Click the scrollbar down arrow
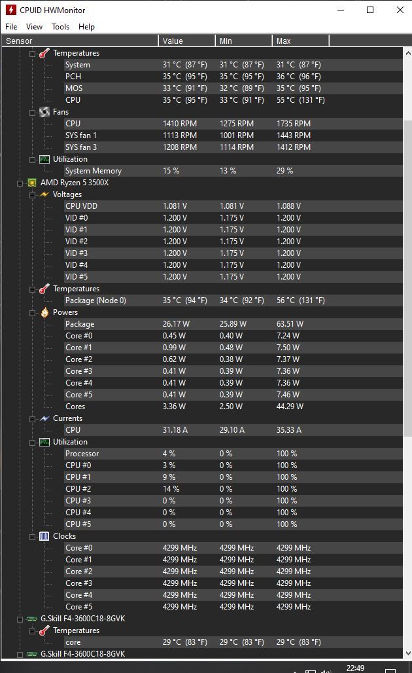This screenshot has width=412, height=673. tap(407, 653)
